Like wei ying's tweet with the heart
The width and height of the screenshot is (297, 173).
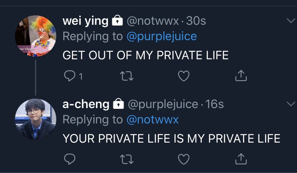point(184,76)
